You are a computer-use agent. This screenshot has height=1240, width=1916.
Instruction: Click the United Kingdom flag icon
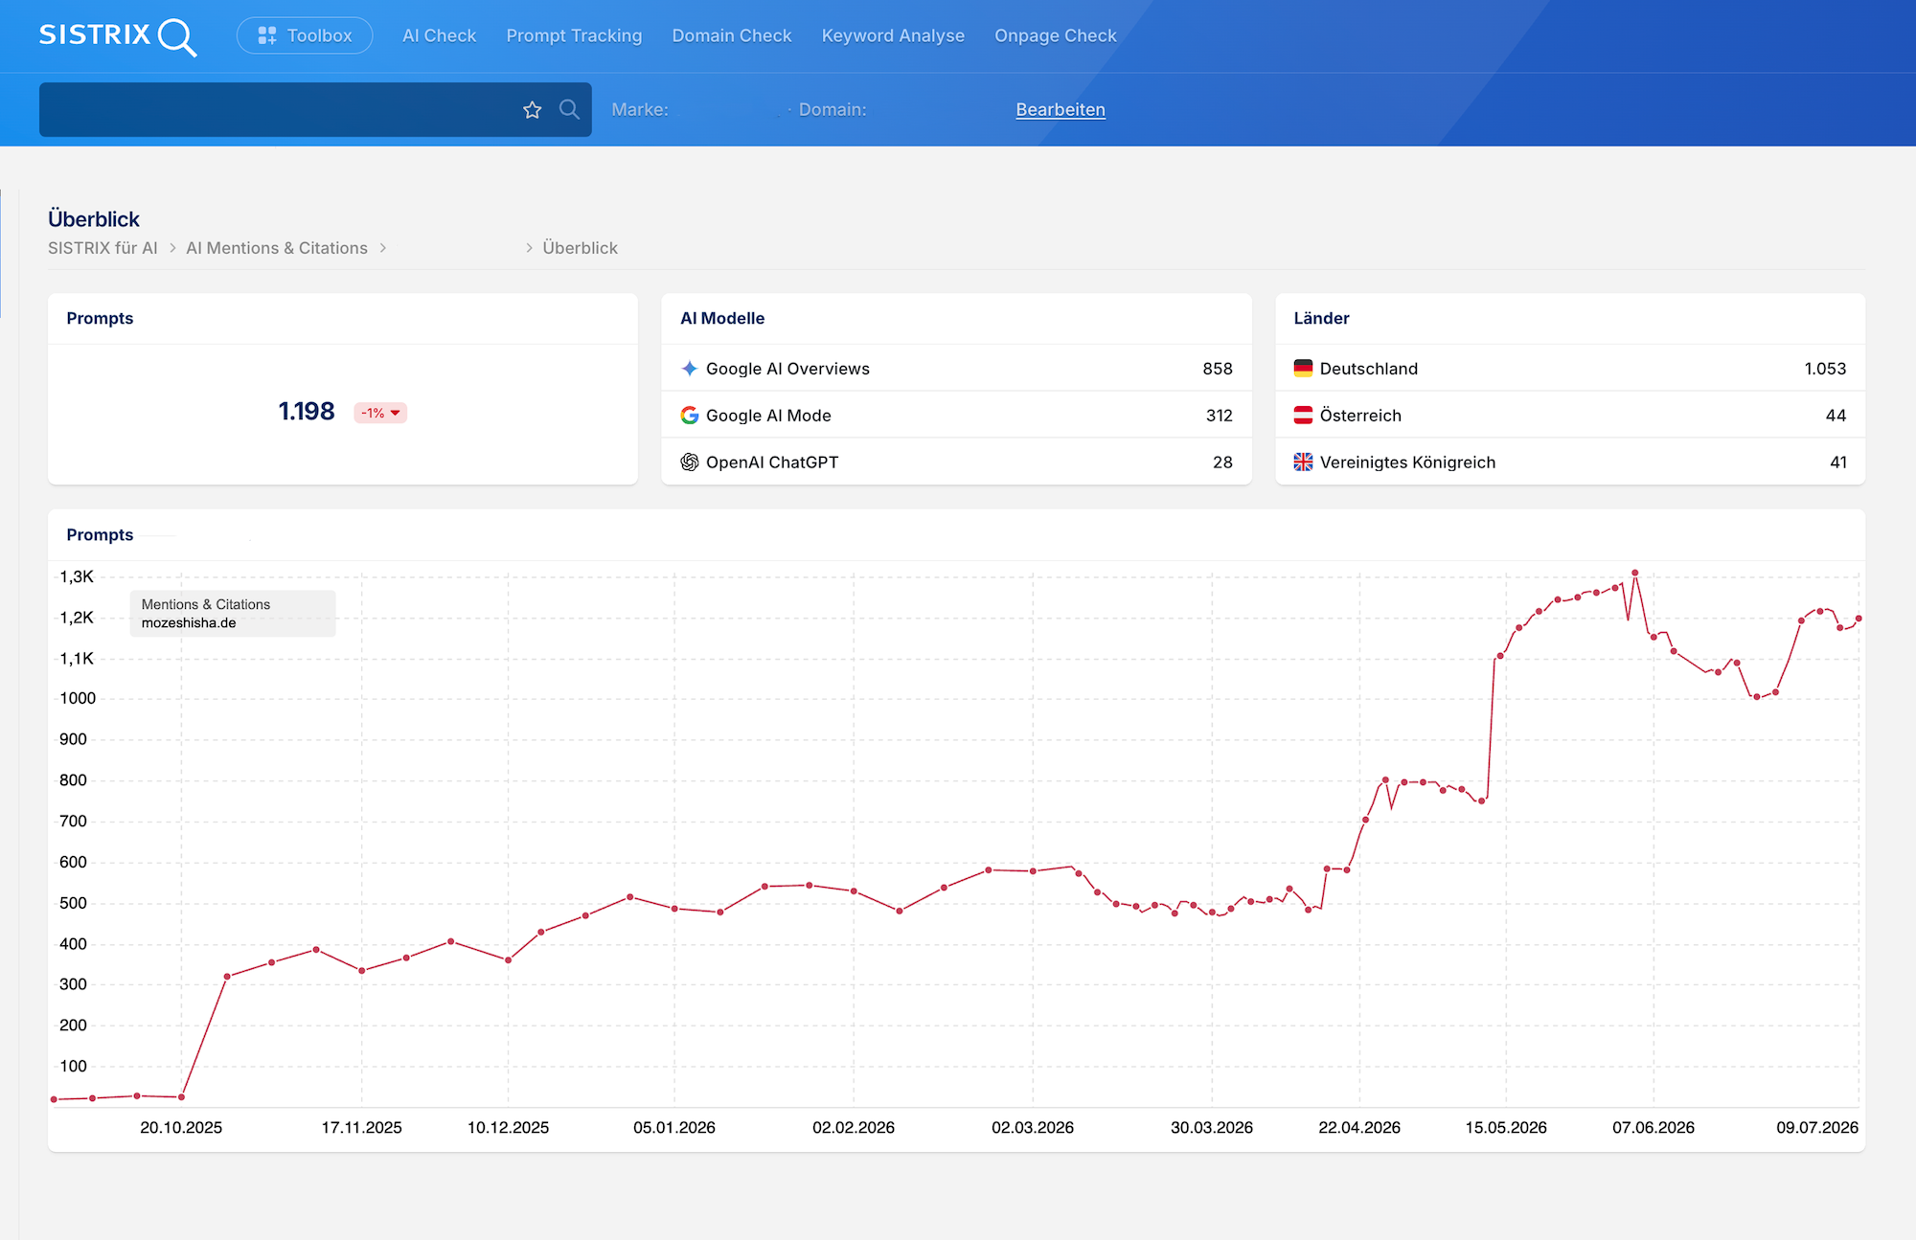1303,462
